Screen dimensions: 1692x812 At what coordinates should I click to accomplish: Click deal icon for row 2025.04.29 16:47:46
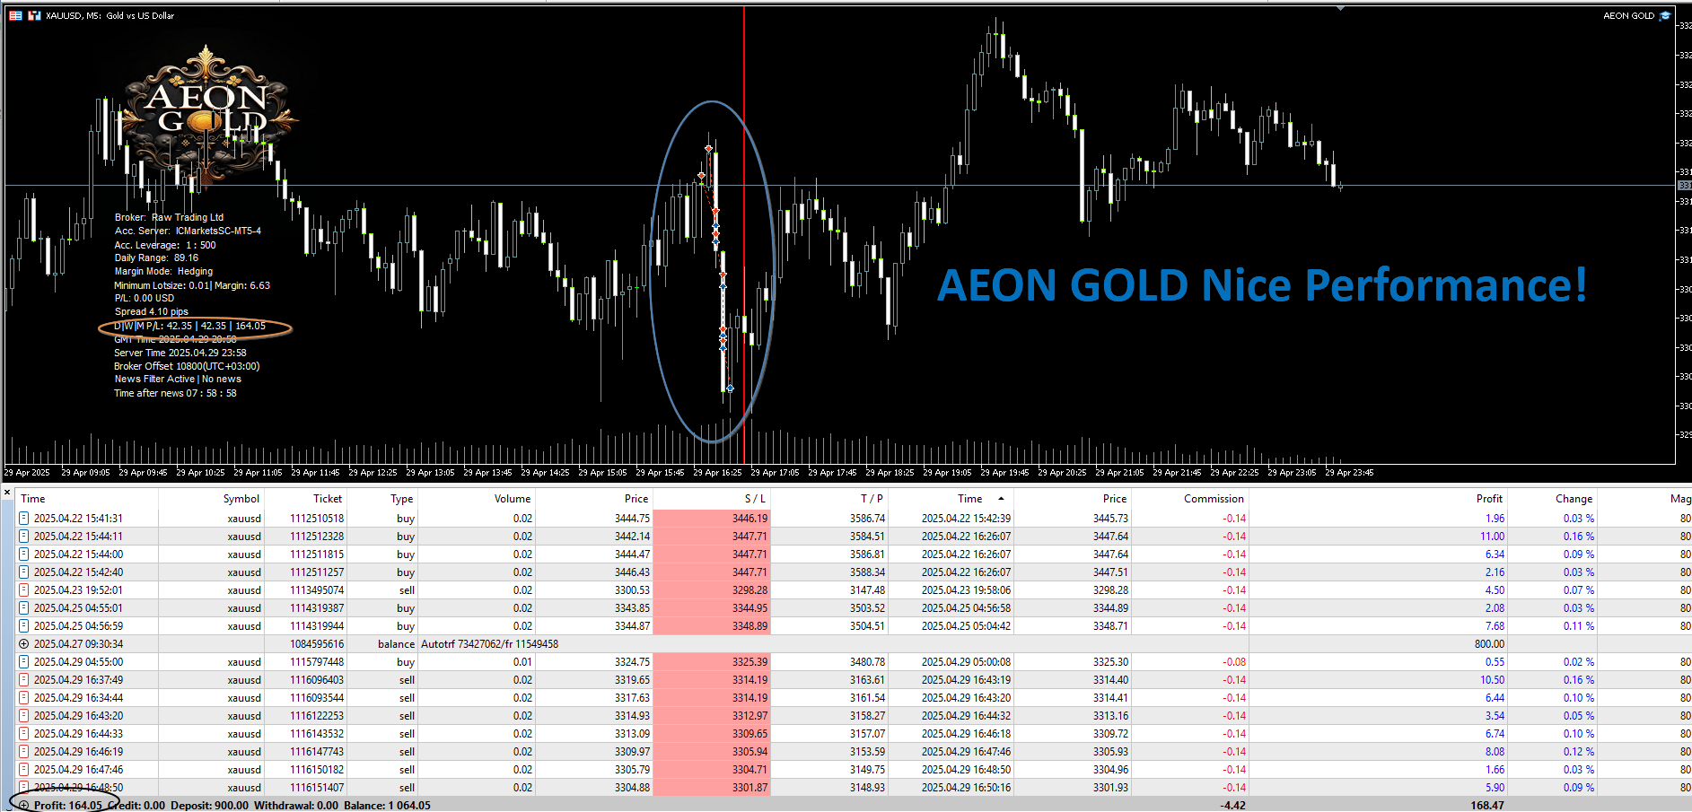pos(24,770)
